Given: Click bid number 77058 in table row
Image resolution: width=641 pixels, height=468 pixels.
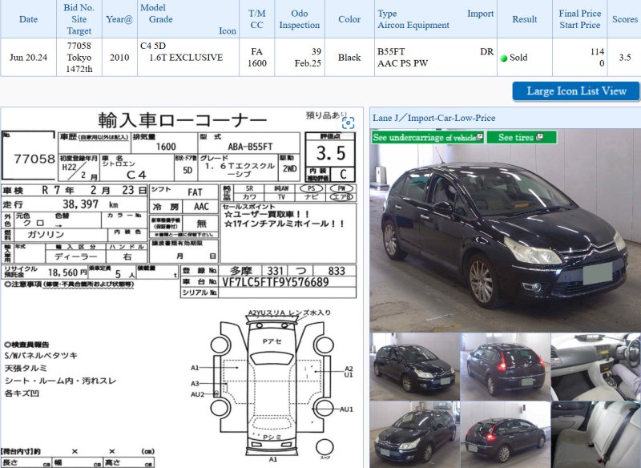Looking at the screenshot, I should (79, 46).
